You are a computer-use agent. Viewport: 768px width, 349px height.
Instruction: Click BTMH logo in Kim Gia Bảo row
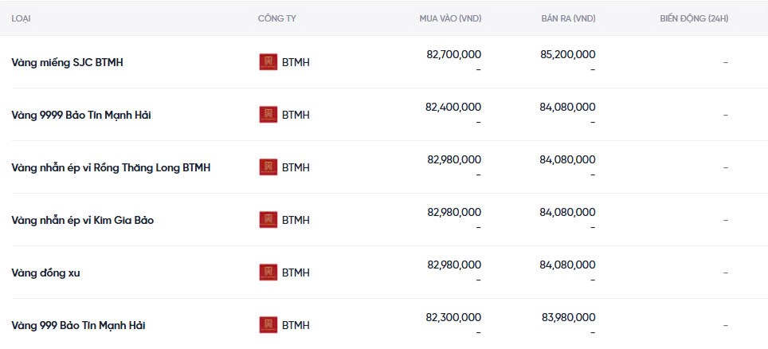coord(268,220)
